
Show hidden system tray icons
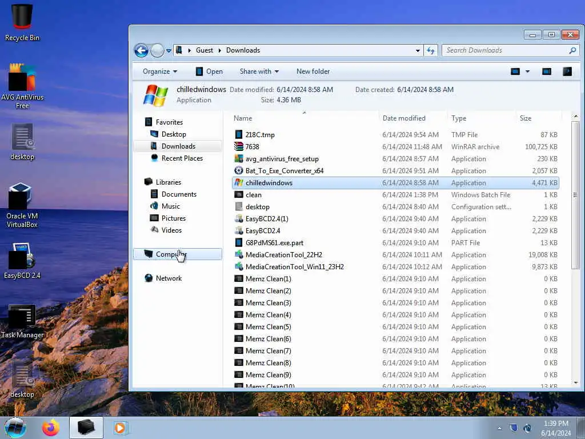click(499, 428)
